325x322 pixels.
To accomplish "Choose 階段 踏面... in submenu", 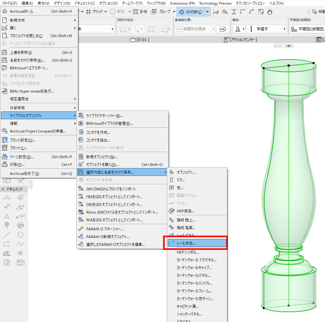I will (x=197, y=228).
